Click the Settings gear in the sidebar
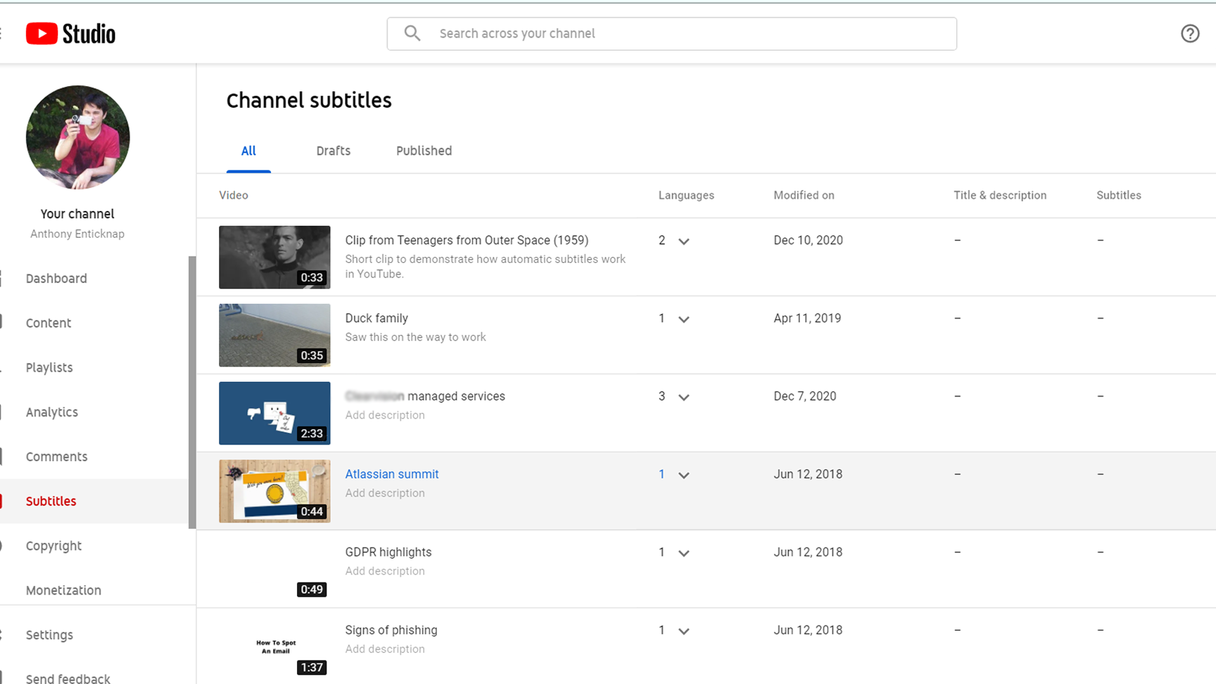Viewport: 1216px width, 684px height. (3, 635)
